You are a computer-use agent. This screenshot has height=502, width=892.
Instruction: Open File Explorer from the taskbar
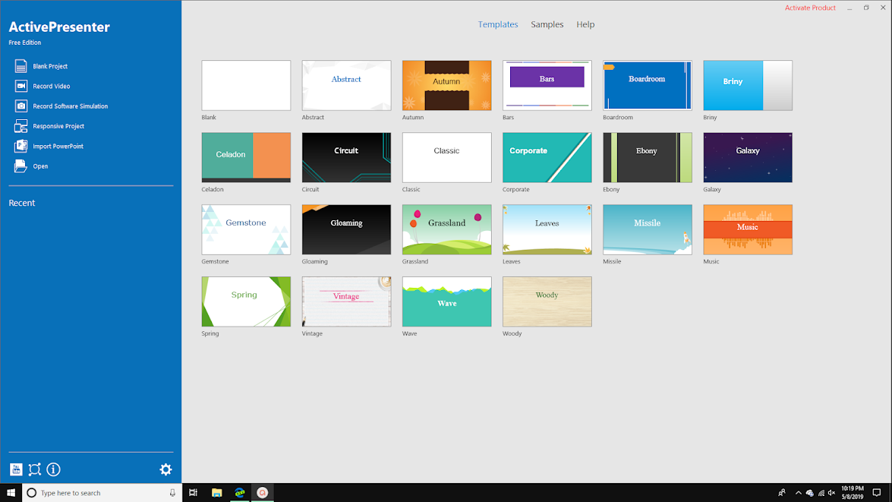coord(216,493)
